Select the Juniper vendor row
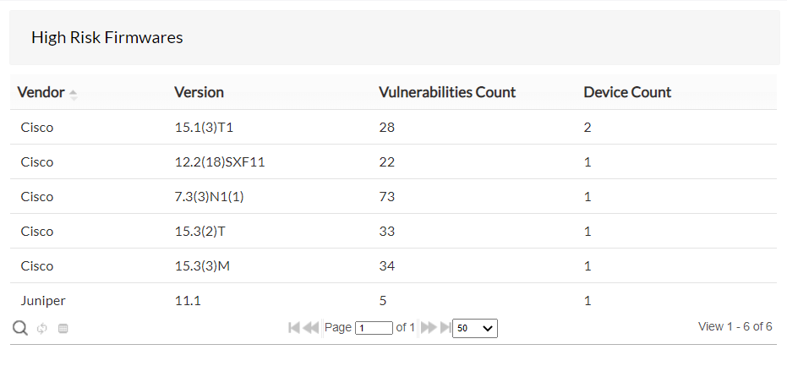This screenshot has width=787, height=388. point(43,300)
